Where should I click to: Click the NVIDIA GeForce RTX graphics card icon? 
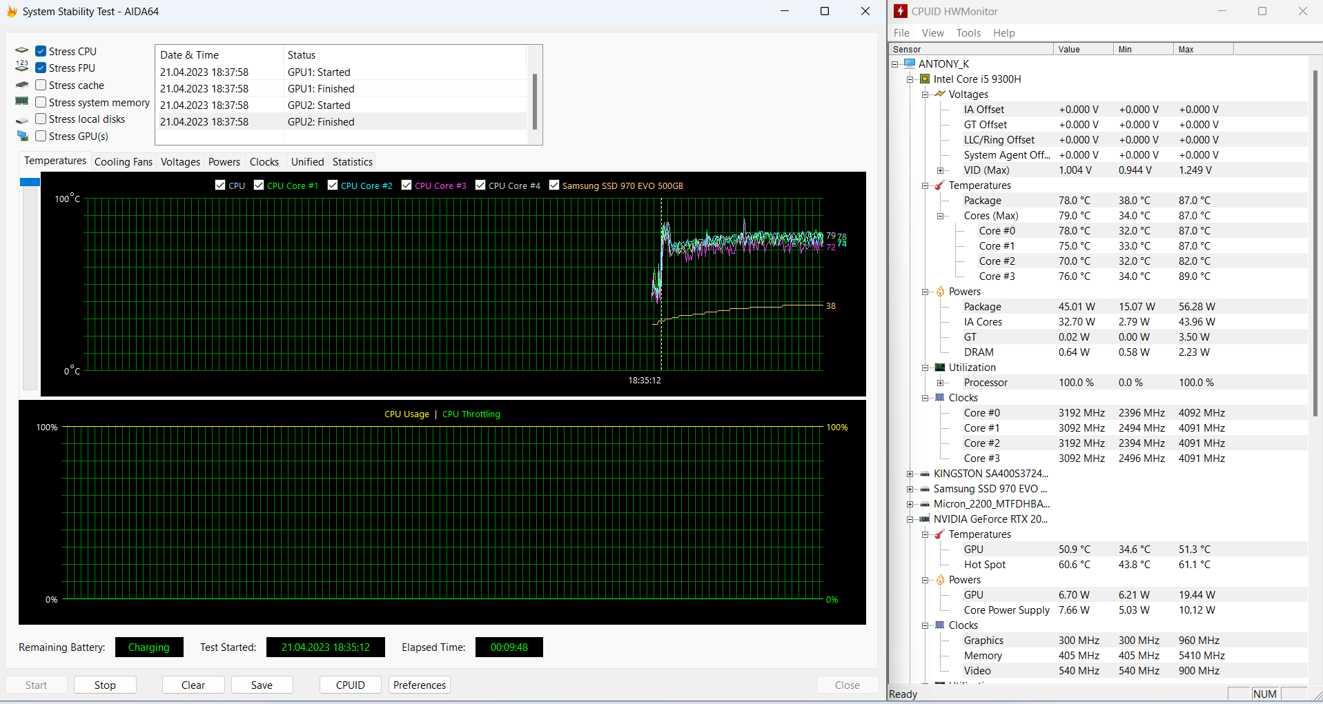click(925, 519)
